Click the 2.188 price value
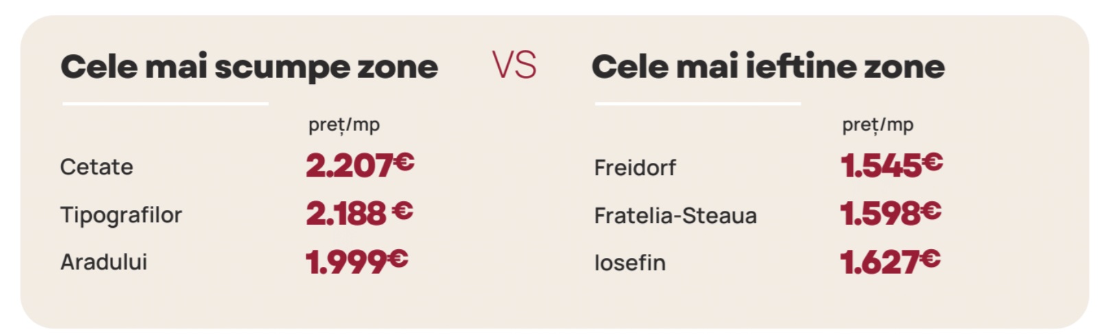1102x334 pixels. point(346,214)
